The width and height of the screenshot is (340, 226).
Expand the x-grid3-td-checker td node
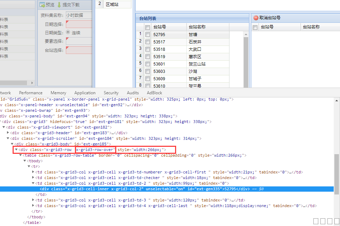point(33,178)
